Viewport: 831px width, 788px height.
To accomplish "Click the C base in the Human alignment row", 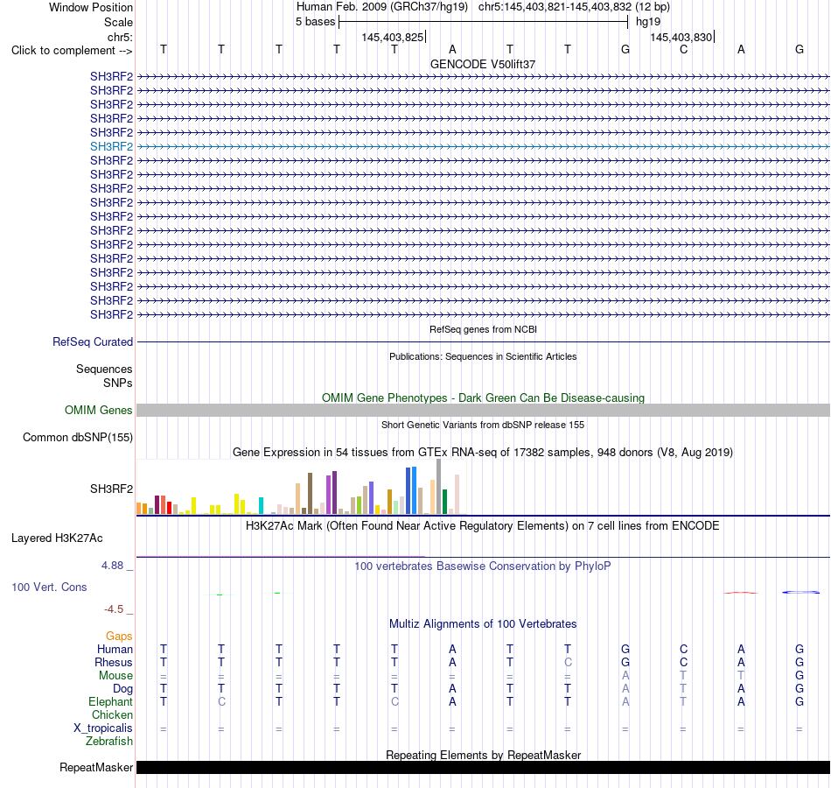I will tap(683, 649).
